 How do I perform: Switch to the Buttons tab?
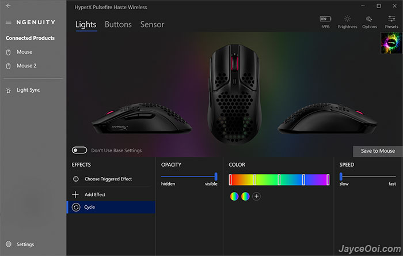coord(118,24)
